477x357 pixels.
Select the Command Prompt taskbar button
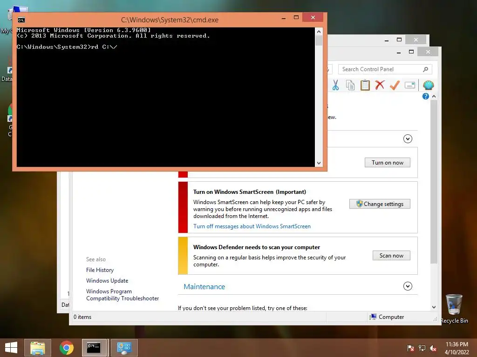pos(94,348)
